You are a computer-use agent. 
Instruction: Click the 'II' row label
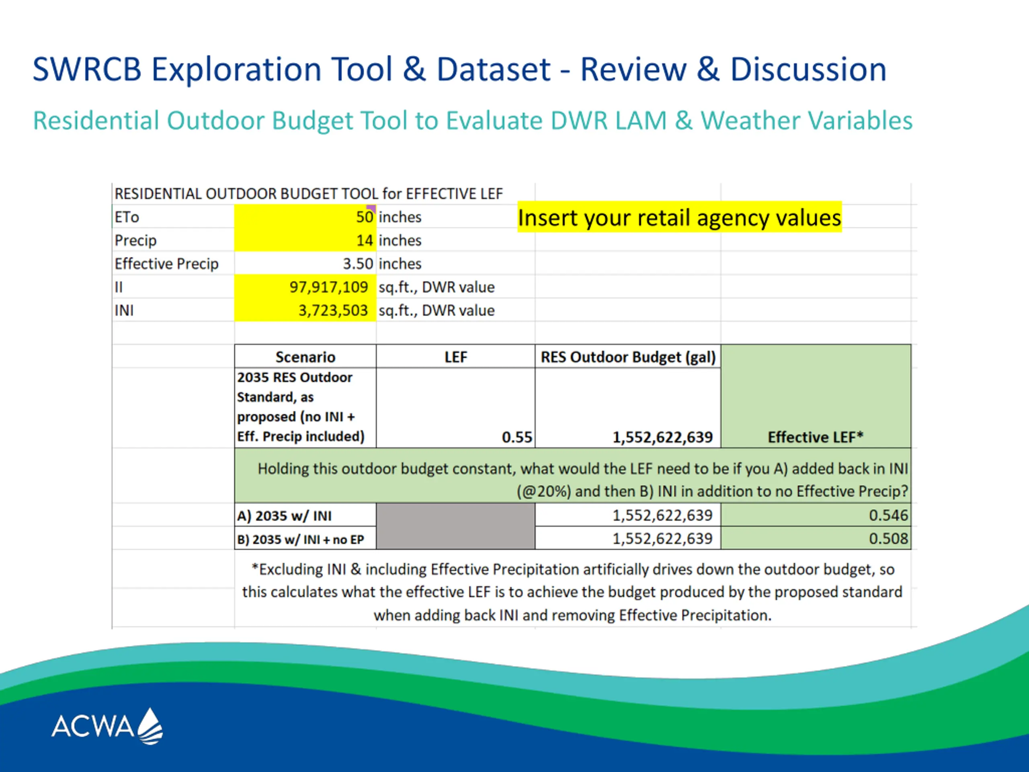pyautogui.click(x=119, y=287)
